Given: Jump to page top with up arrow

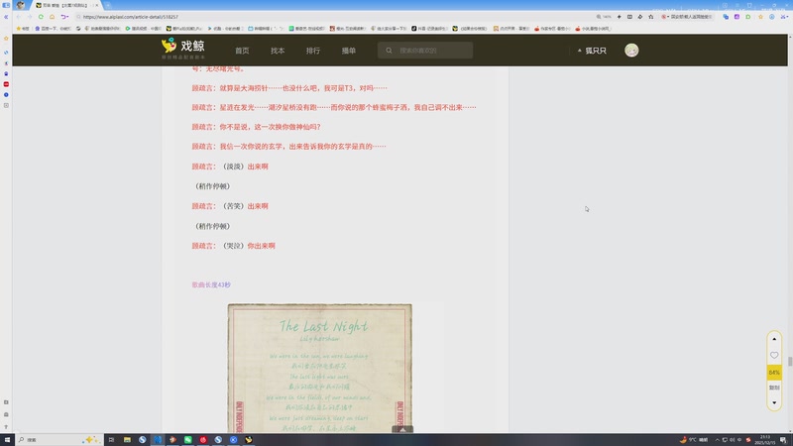Looking at the screenshot, I should tap(774, 339).
